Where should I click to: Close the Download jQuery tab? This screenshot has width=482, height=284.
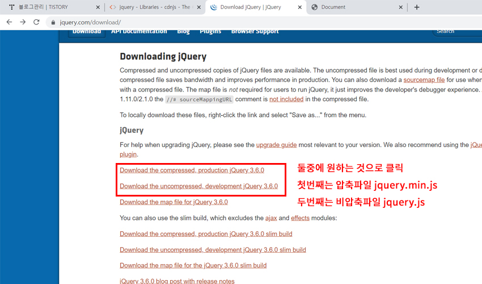click(300, 7)
